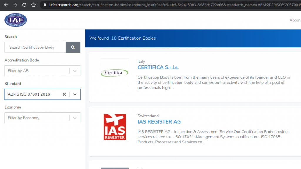Click the IAS Register logo thumbnail
Screen dimensions: 301x169
click(x=115, y=127)
